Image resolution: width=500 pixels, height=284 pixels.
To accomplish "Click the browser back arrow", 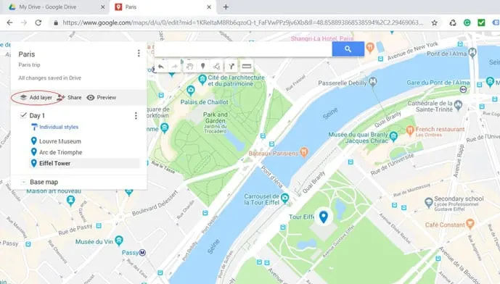I will click(x=9, y=22).
